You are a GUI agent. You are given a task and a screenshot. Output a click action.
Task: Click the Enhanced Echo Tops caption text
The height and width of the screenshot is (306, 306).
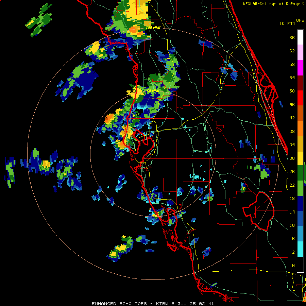click(x=153, y=304)
